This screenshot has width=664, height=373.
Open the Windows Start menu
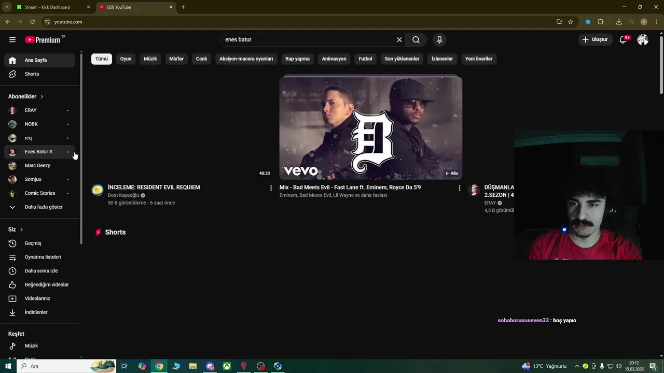pyautogui.click(x=8, y=366)
